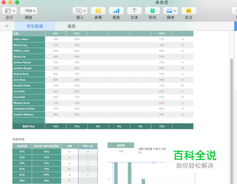This screenshot has height=184, width=237.
Task: Click the 70% class average cell
Action: click(x=55, y=126)
